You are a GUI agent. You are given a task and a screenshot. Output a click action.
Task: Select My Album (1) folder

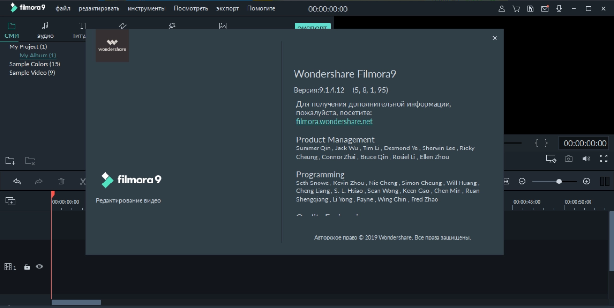point(37,55)
